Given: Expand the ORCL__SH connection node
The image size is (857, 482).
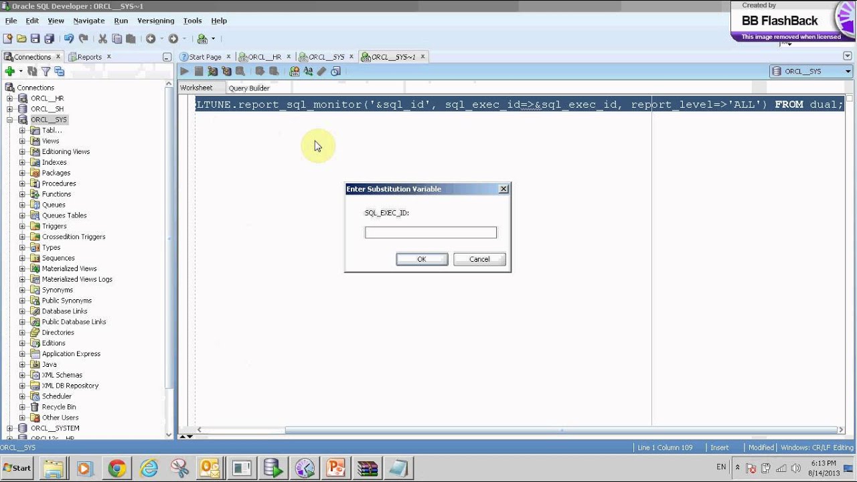Looking at the screenshot, I should pos(10,109).
